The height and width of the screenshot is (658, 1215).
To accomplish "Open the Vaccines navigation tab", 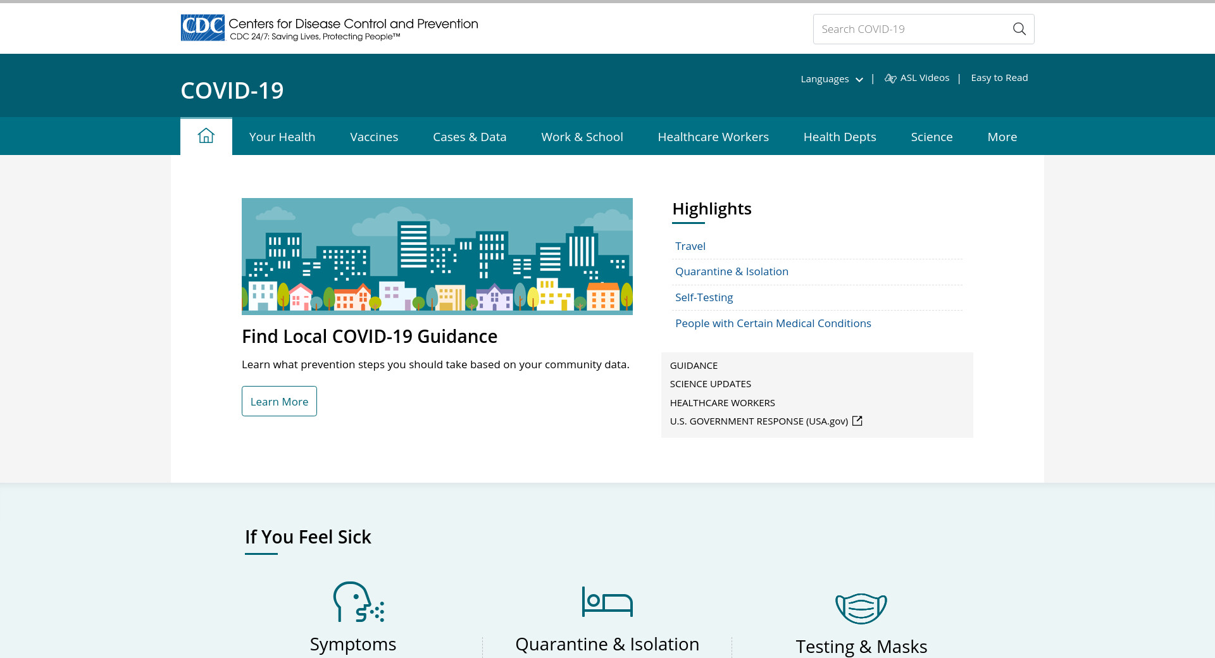I will (374, 137).
